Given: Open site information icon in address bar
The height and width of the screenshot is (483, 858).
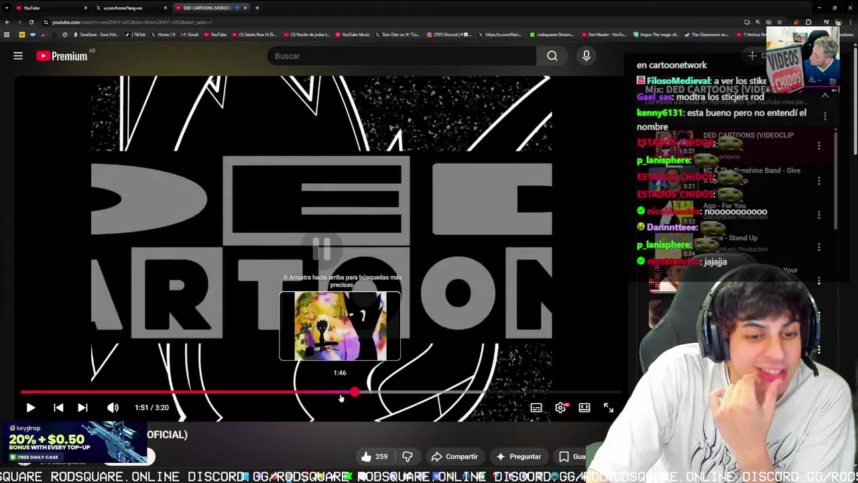Looking at the screenshot, I should coord(46,22).
